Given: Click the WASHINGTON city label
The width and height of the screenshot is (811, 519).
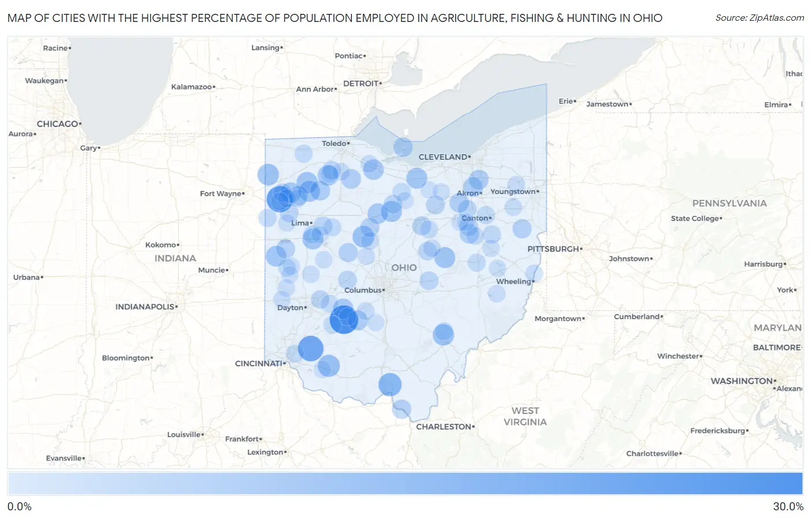Looking at the screenshot, I should click(742, 381).
